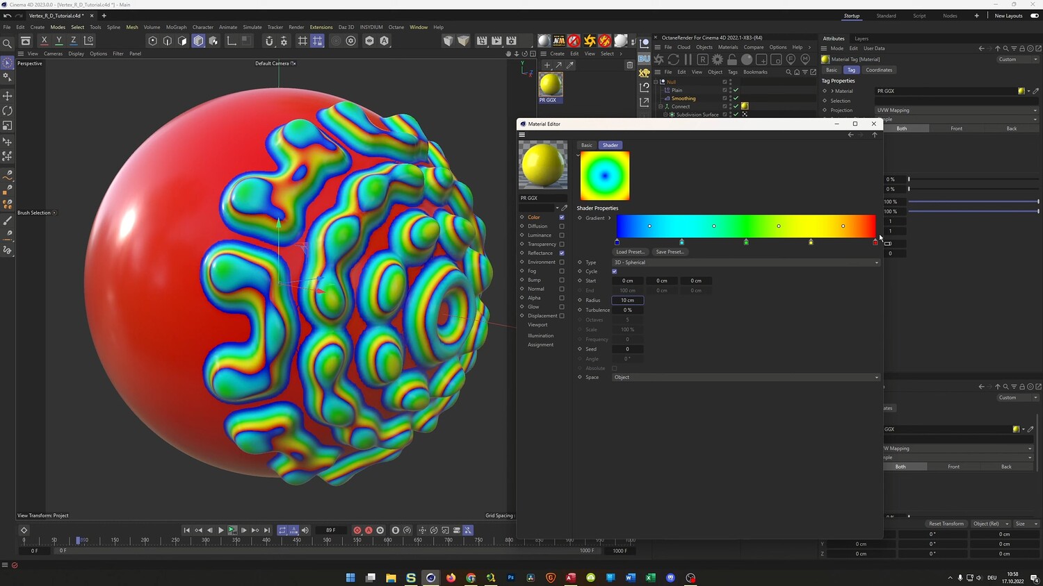Disable the Reflectance channel checkbox

tap(562, 253)
